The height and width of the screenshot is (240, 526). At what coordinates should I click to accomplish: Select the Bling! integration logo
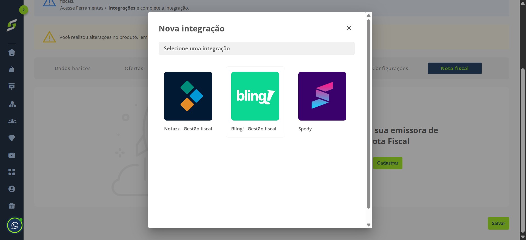(255, 96)
